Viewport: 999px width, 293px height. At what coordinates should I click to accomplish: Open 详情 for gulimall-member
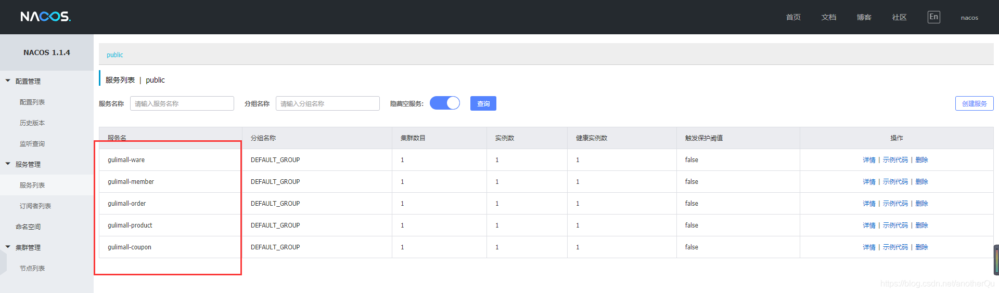(869, 182)
